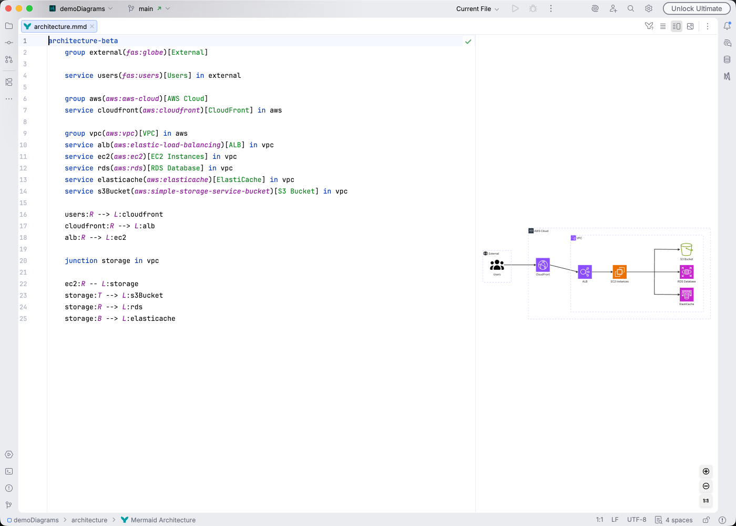Select the architecture.mmd editor tab
736x526 pixels.
point(59,26)
